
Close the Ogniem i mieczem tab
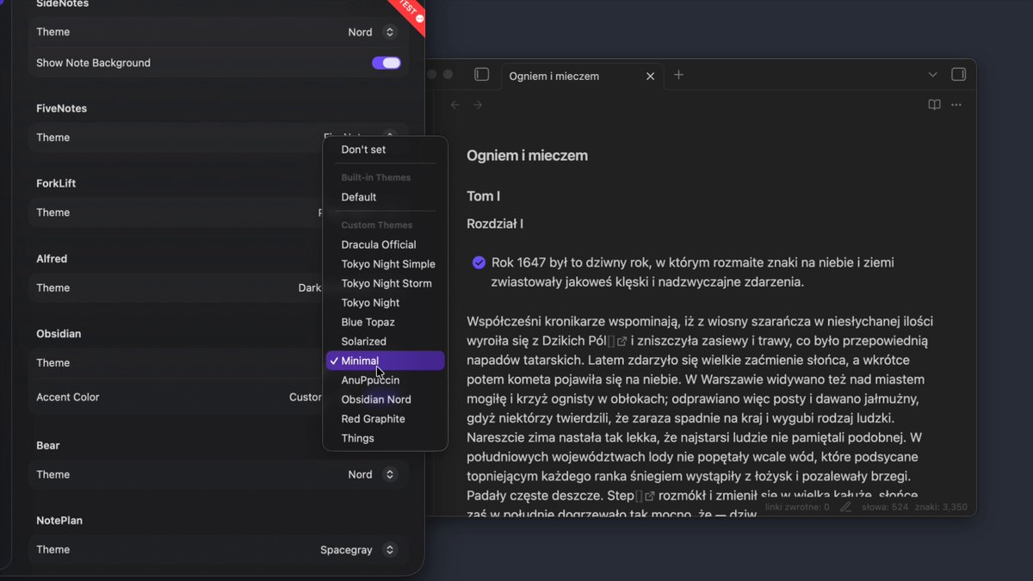coord(650,76)
